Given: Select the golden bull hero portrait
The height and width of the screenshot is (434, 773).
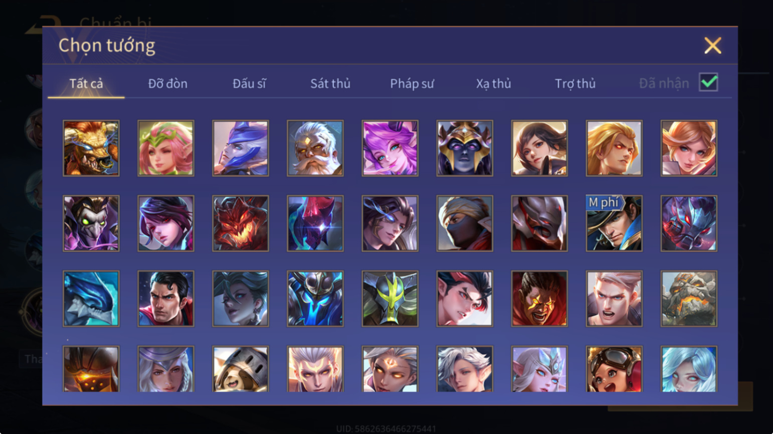Looking at the screenshot, I should 91,148.
